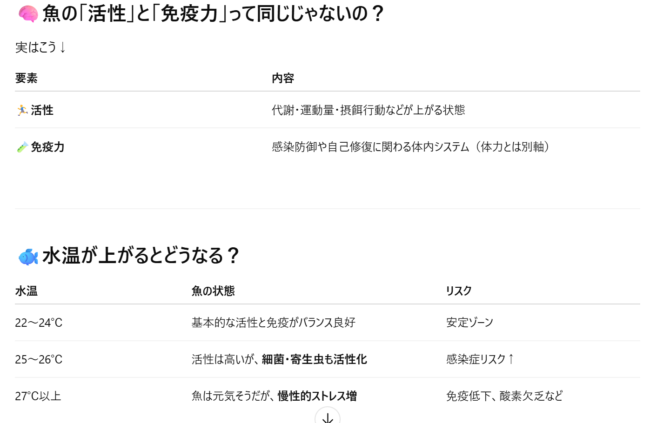Click the fish emoji beside 水温が上がるとどうなる？
Image resolution: width=650 pixels, height=423 pixels.
pyautogui.click(x=28, y=257)
